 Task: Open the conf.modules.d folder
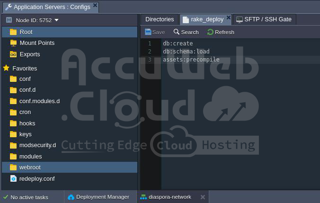(x=39, y=101)
